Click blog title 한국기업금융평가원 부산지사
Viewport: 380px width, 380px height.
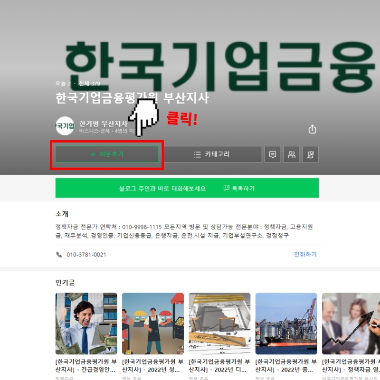point(132,98)
